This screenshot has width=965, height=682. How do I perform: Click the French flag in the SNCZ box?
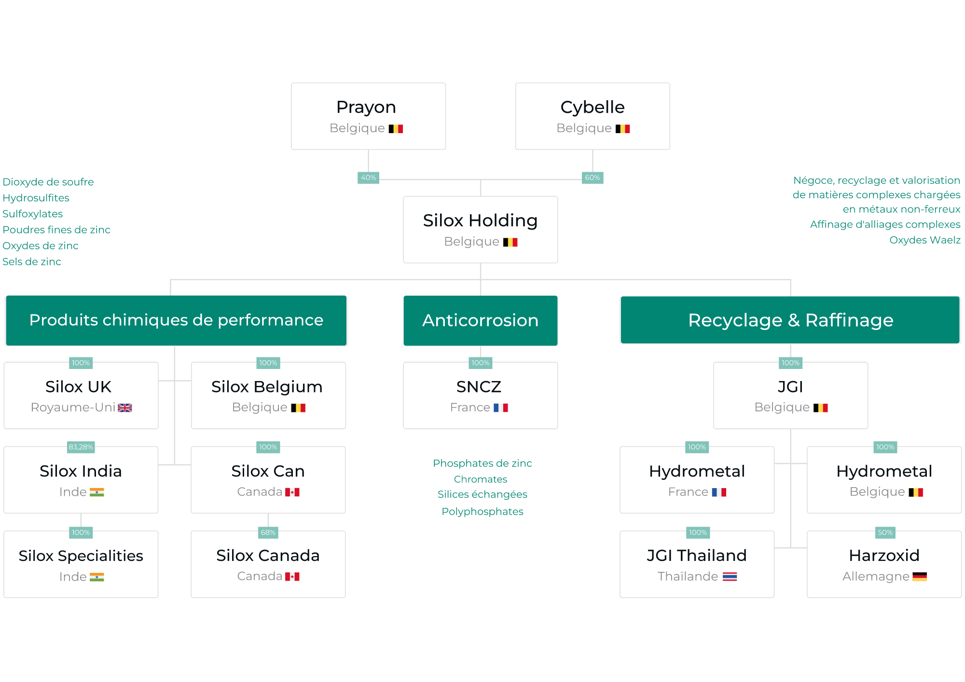[501, 408]
